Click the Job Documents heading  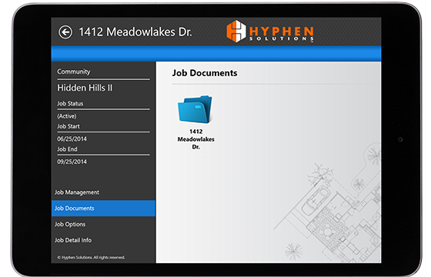pyautogui.click(x=205, y=73)
